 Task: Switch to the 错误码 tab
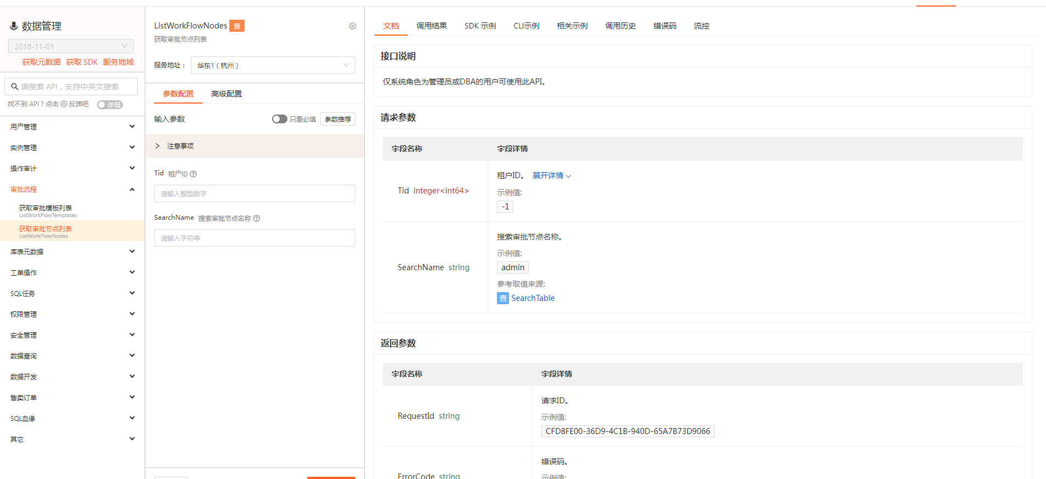pyautogui.click(x=665, y=26)
